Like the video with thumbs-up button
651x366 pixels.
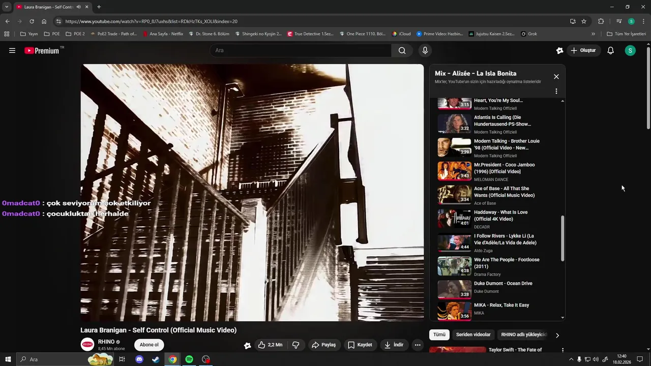point(271,345)
